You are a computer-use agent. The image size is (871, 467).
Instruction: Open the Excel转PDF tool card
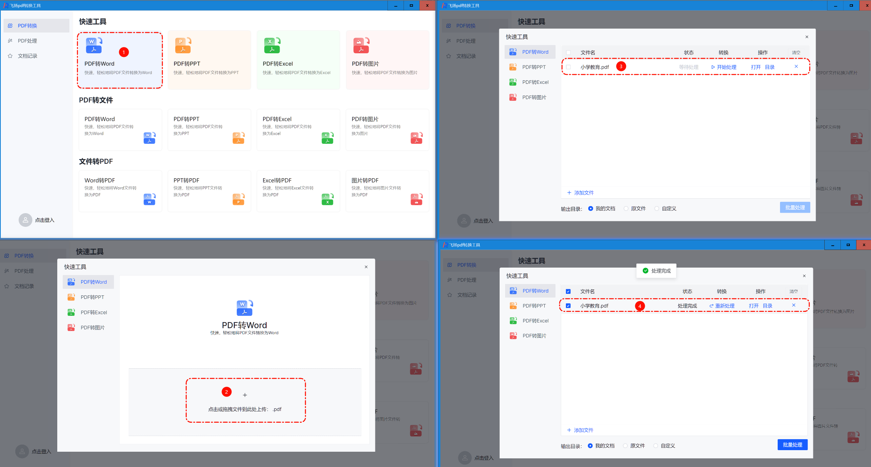[298, 191]
